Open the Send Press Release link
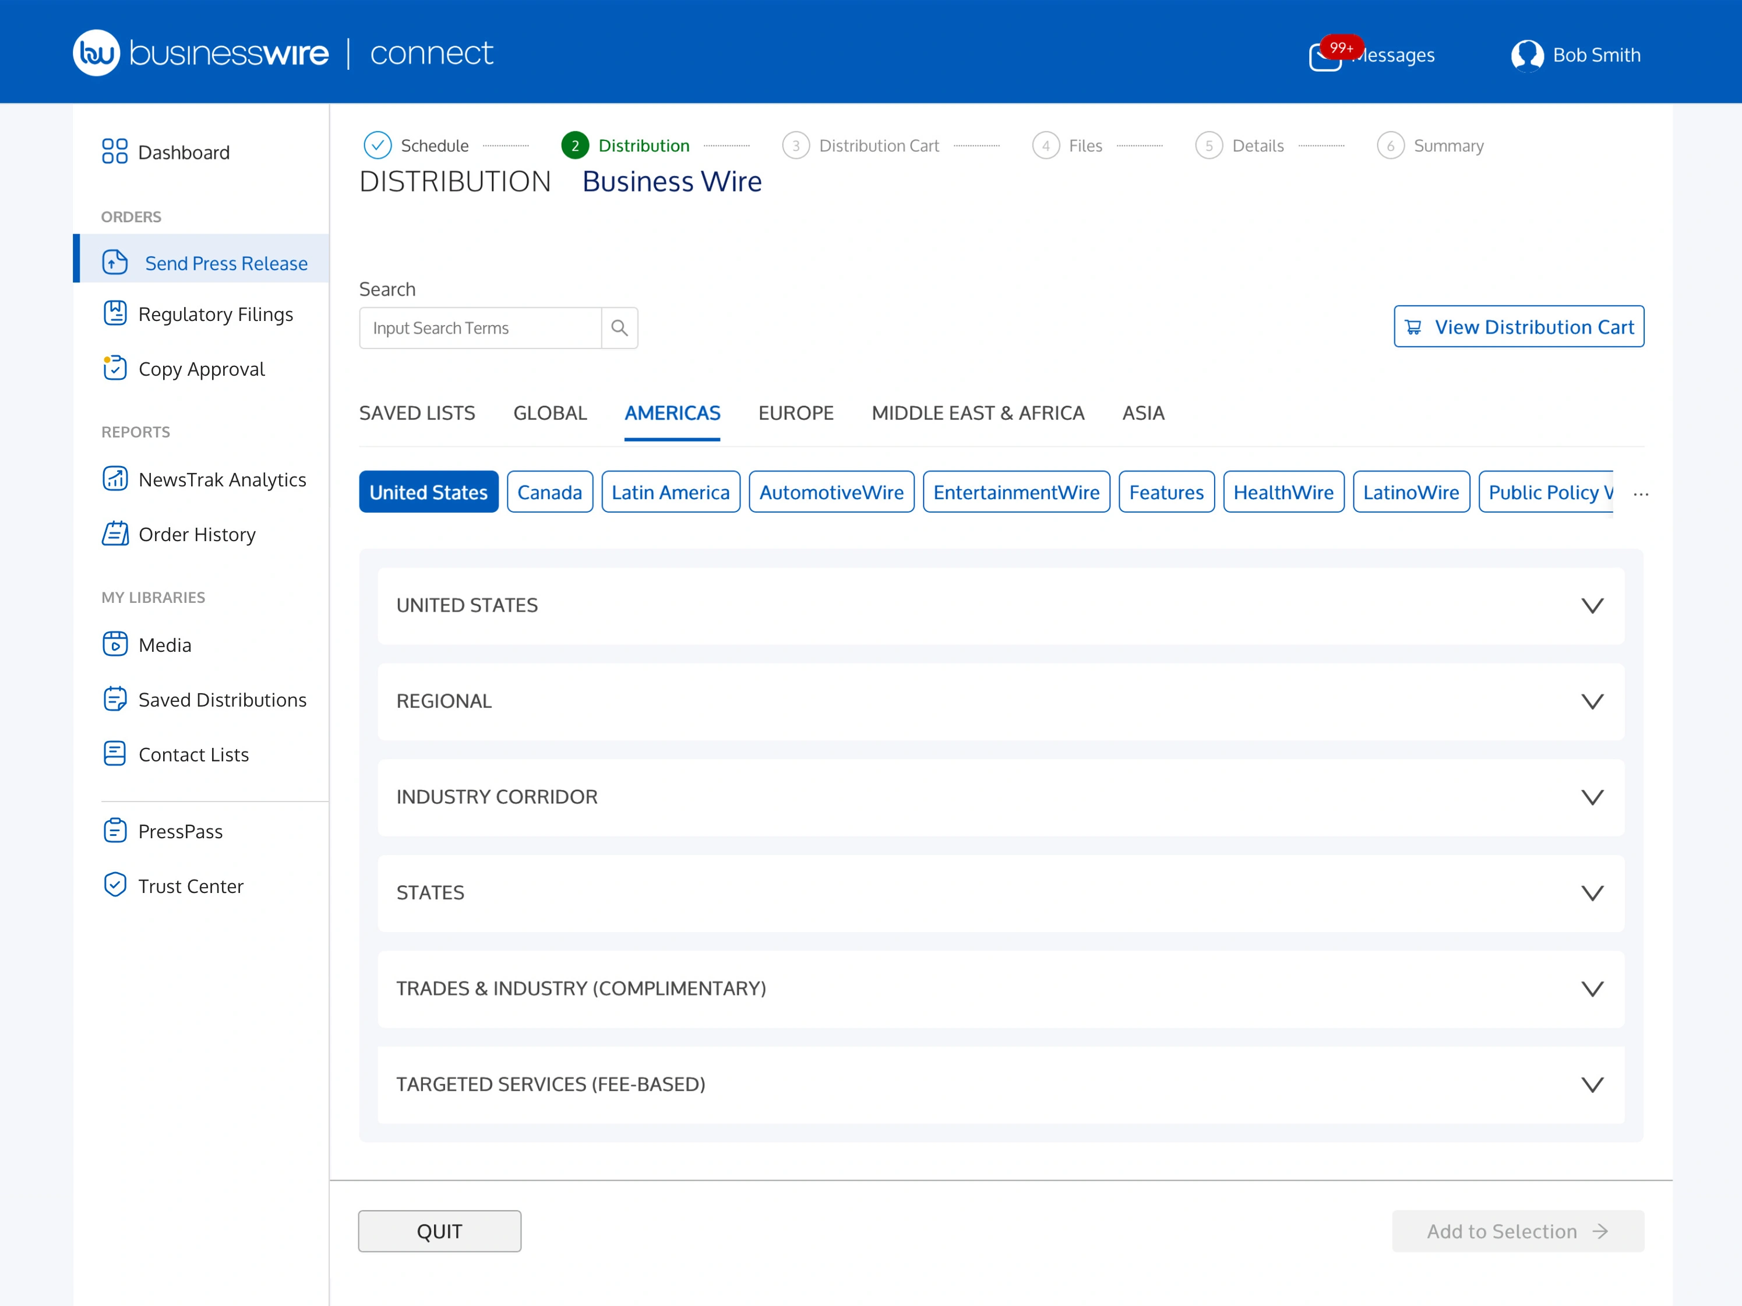Screen dimensions: 1742x1306 (226, 263)
